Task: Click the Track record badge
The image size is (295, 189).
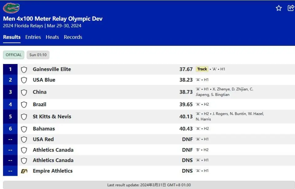Action: pyautogui.click(x=202, y=69)
